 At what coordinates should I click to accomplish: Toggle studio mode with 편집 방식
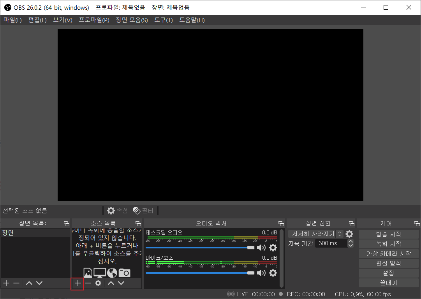pyautogui.click(x=389, y=263)
